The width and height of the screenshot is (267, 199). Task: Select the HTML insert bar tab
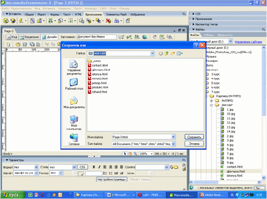point(78,15)
